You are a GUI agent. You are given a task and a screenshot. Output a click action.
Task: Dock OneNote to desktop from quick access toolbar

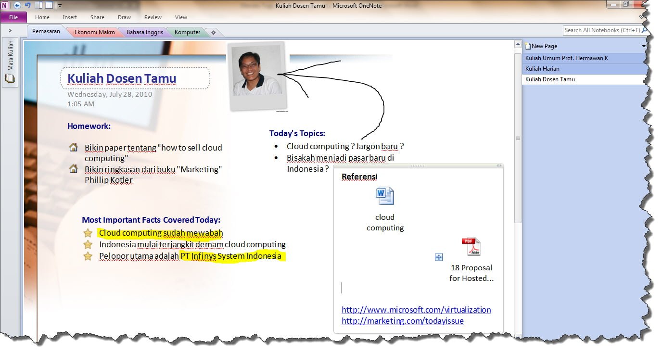[x=39, y=5]
